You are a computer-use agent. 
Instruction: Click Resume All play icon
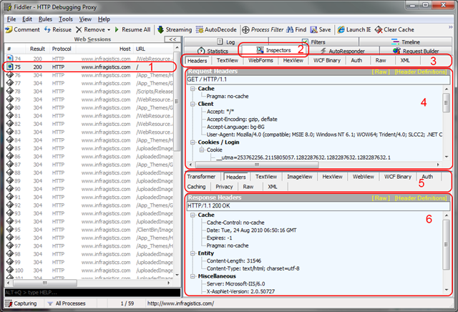(x=117, y=29)
